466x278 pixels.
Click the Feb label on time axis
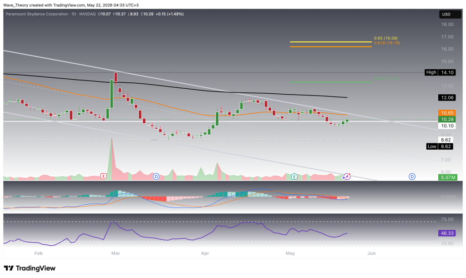[38, 253]
